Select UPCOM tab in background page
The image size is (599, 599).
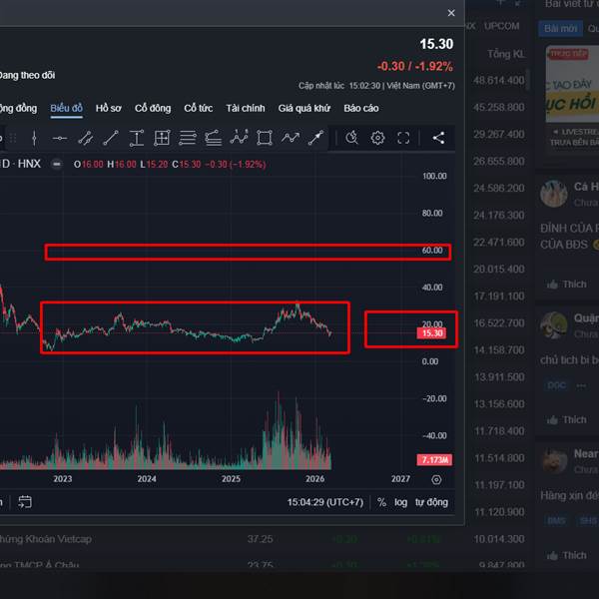[501, 26]
